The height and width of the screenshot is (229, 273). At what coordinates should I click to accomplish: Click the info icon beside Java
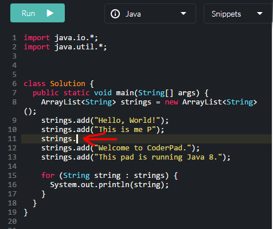tap(115, 14)
